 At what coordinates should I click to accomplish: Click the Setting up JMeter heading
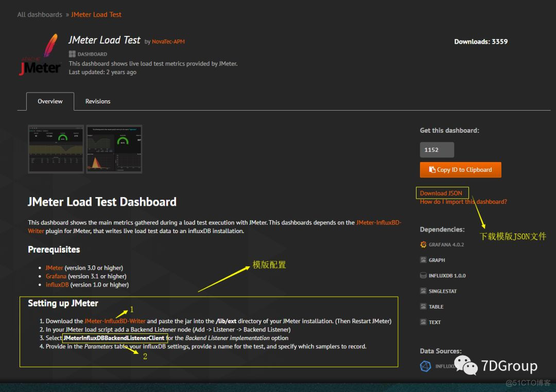tap(63, 304)
